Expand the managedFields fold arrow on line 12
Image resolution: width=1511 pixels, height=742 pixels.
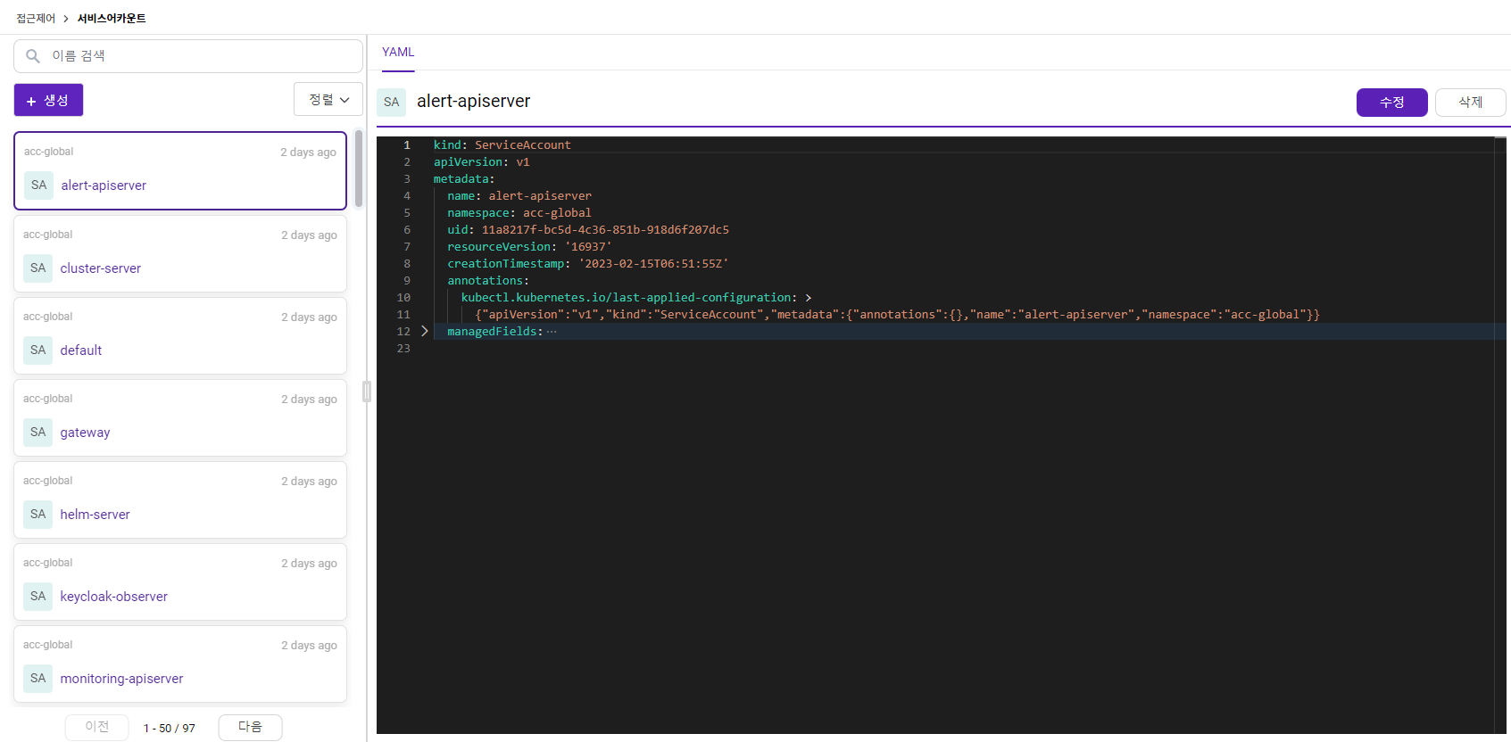point(425,331)
